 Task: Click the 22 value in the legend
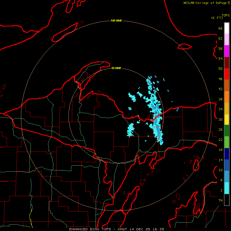(220, 140)
